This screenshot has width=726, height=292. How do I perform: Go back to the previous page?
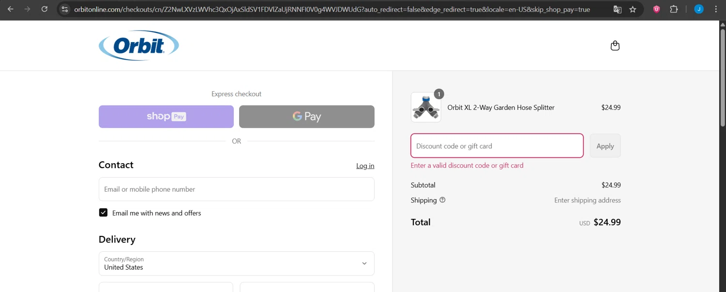[11, 9]
